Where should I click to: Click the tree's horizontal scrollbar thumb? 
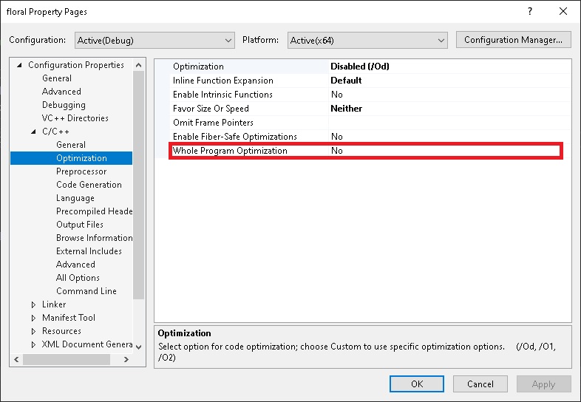pyautogui.click(x=67, y=359)
